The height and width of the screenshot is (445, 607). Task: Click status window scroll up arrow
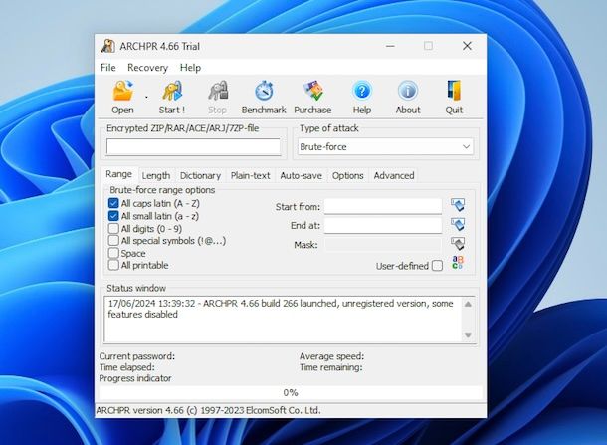point(468,304)
